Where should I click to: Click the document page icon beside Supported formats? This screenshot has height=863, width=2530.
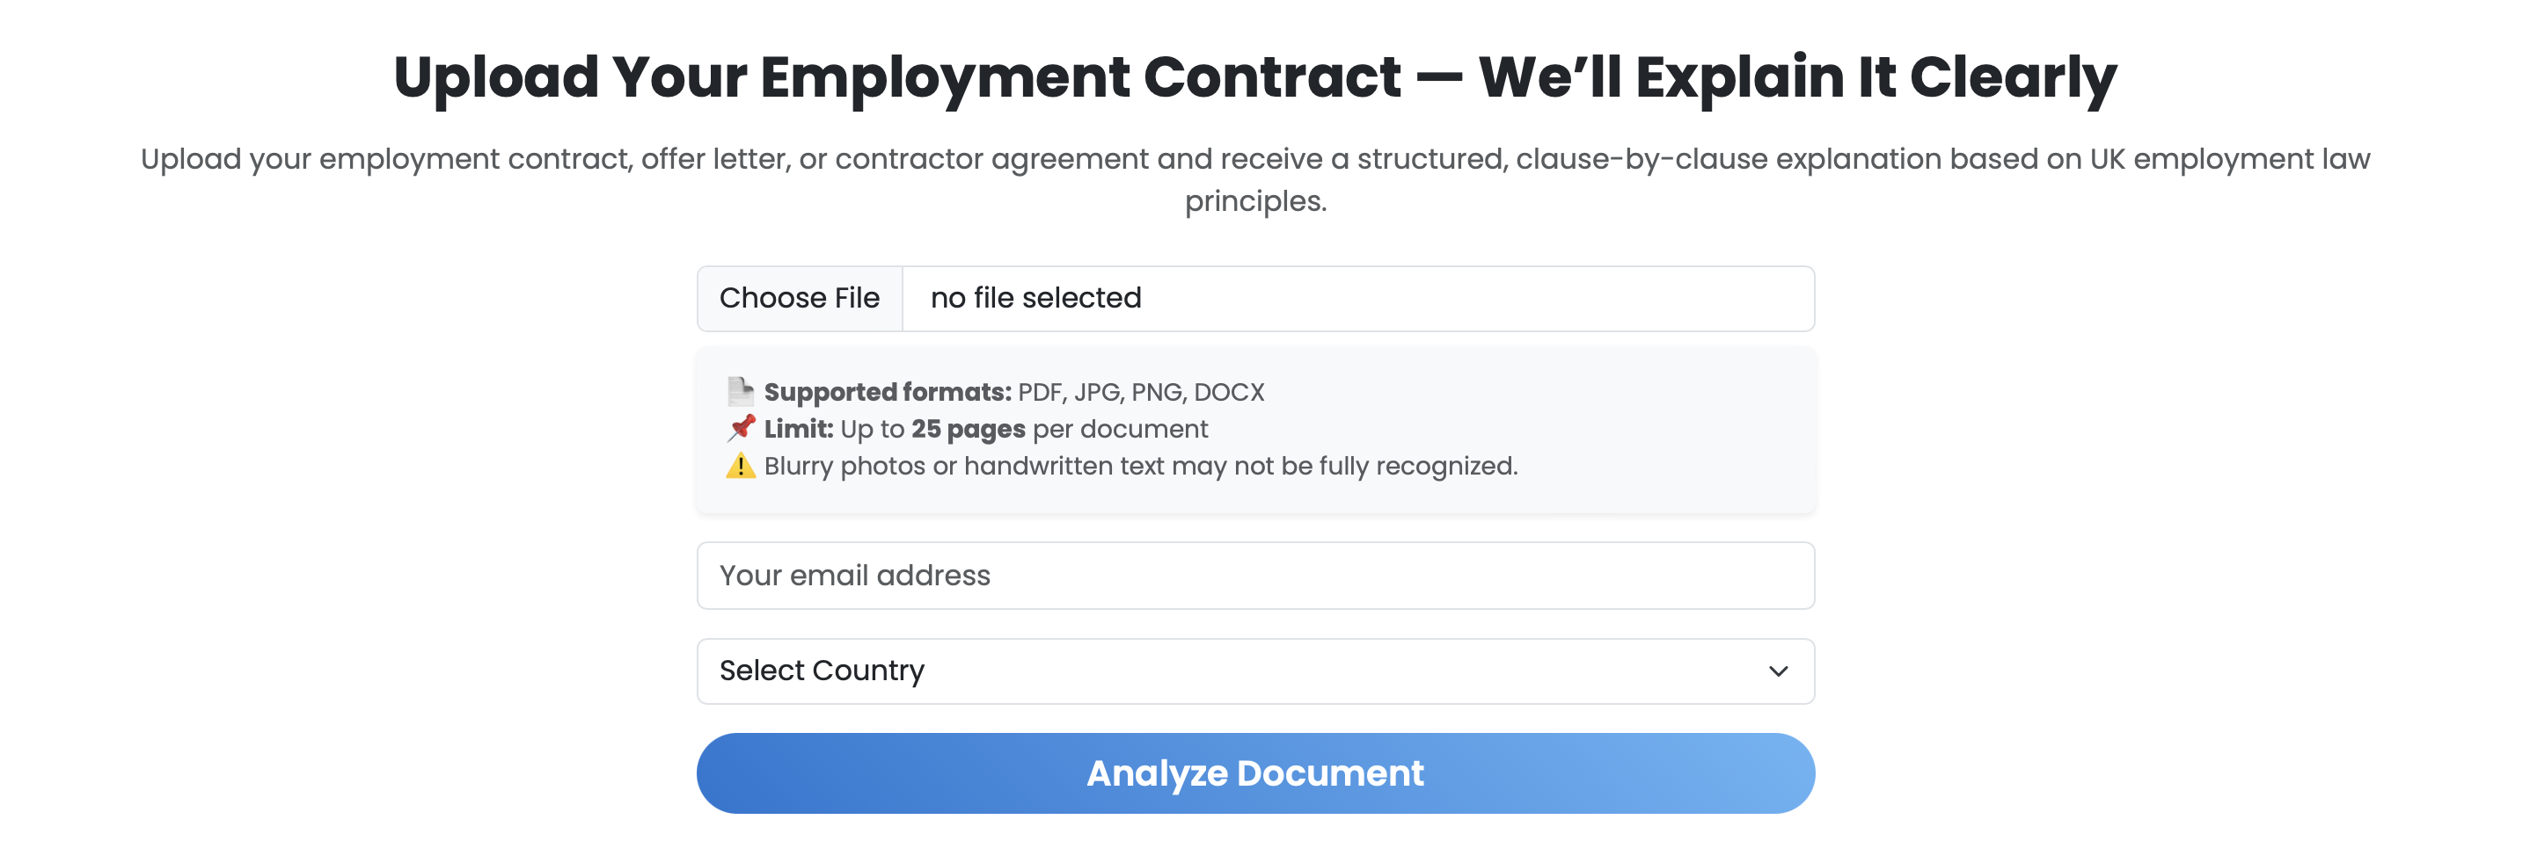click(x=739, y=390)
